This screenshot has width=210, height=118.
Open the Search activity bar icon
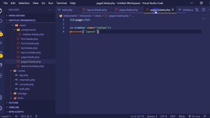(x=1, y=21)
